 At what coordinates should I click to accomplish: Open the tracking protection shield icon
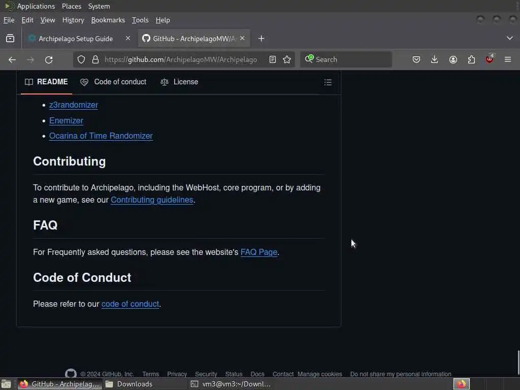tap(81, 60)
